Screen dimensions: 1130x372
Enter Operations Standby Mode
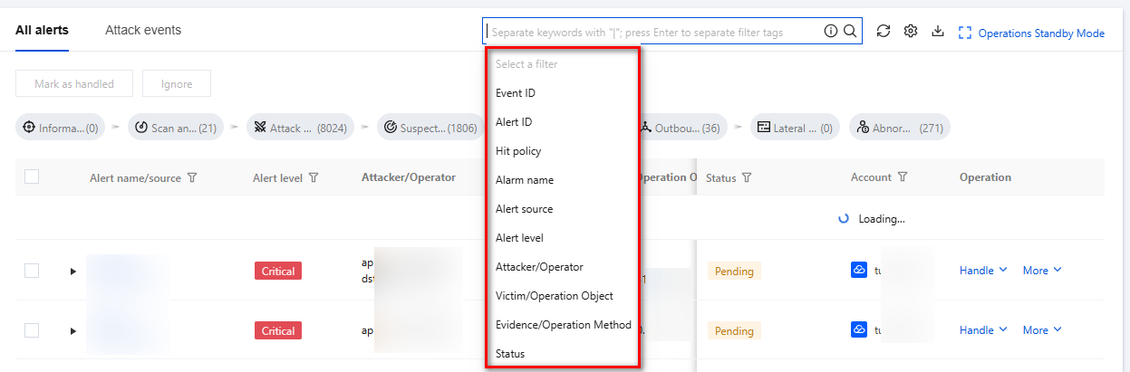coord(1031,33)
